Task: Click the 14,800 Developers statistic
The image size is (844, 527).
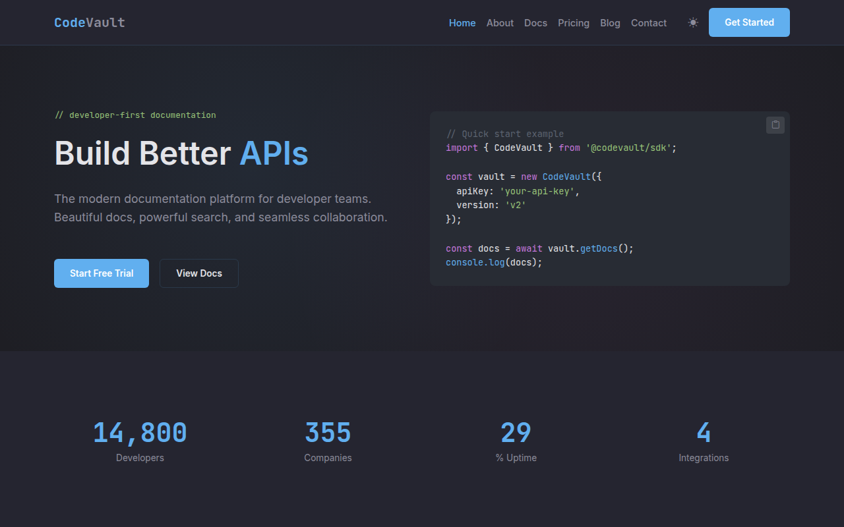Action: pyautogui.click(x=140, y=440)
